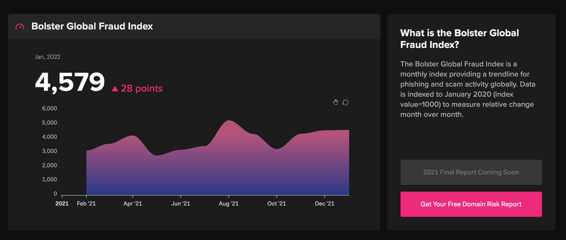Click the pan hand icon above the chart
566x240 pixels.
[x=335, y=102]
